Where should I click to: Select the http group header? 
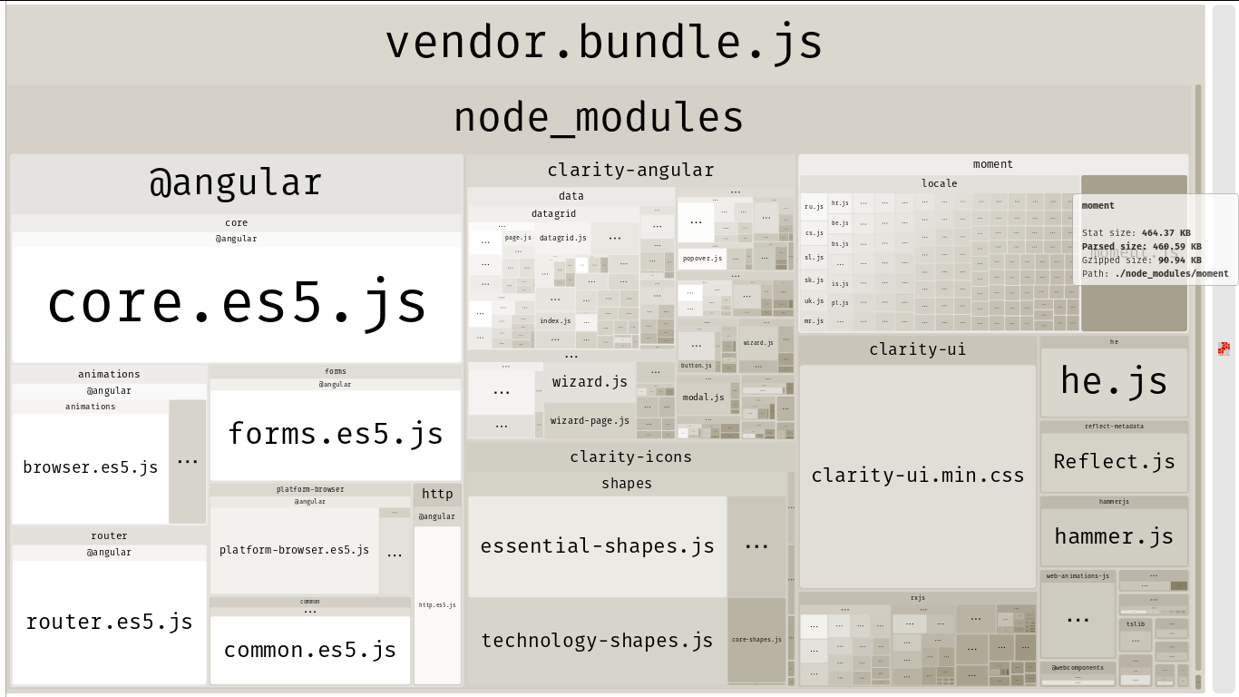pos(437,495)
